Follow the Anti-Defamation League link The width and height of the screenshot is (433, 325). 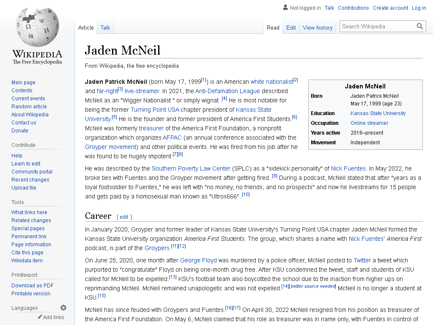227,91
